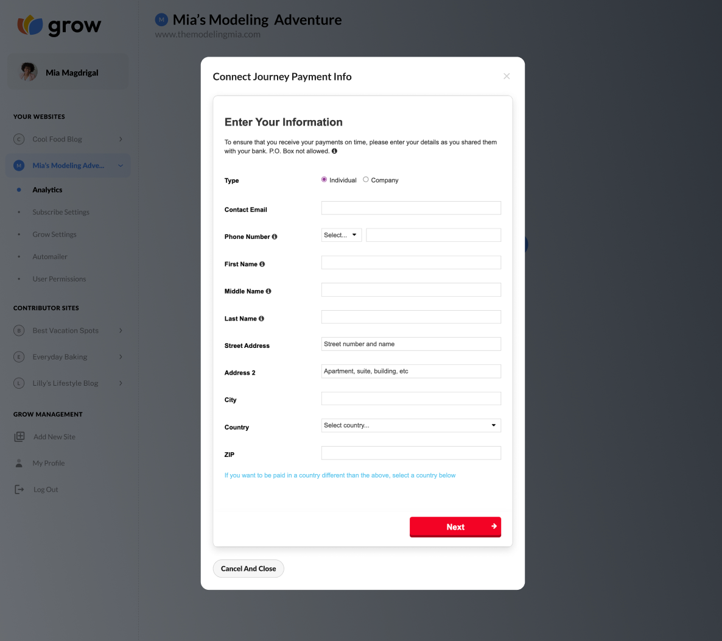Click the info icon after P.O. Box note
Viewport: 722px width, 641px height.
pyautogui.click(x=334, y=151)
